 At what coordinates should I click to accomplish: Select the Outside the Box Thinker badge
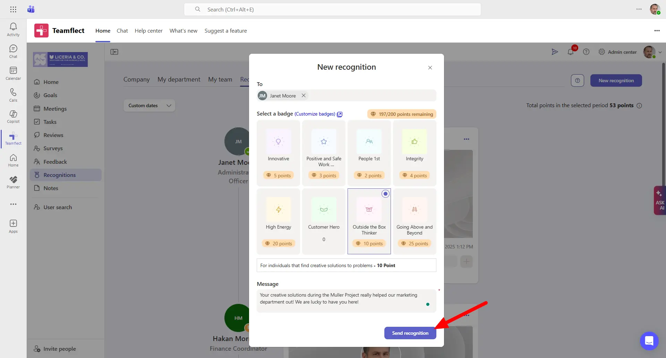(369, 221)
